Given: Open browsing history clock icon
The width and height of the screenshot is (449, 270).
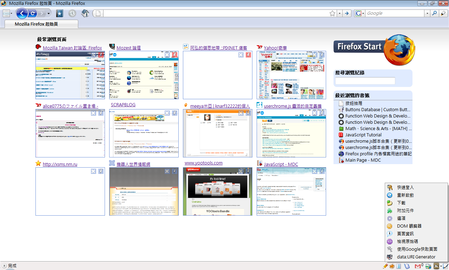Looking at the screenshot, I should tap(72, 14).
